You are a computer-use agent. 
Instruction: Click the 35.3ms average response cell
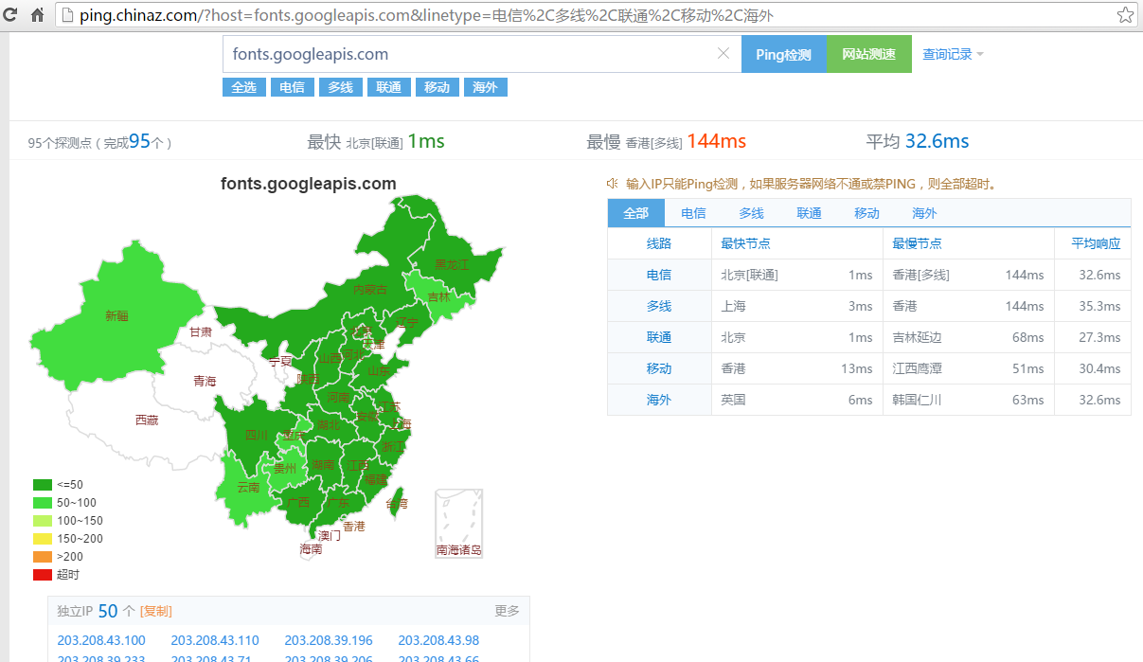pyautogui.click(x=1099, y=306)
